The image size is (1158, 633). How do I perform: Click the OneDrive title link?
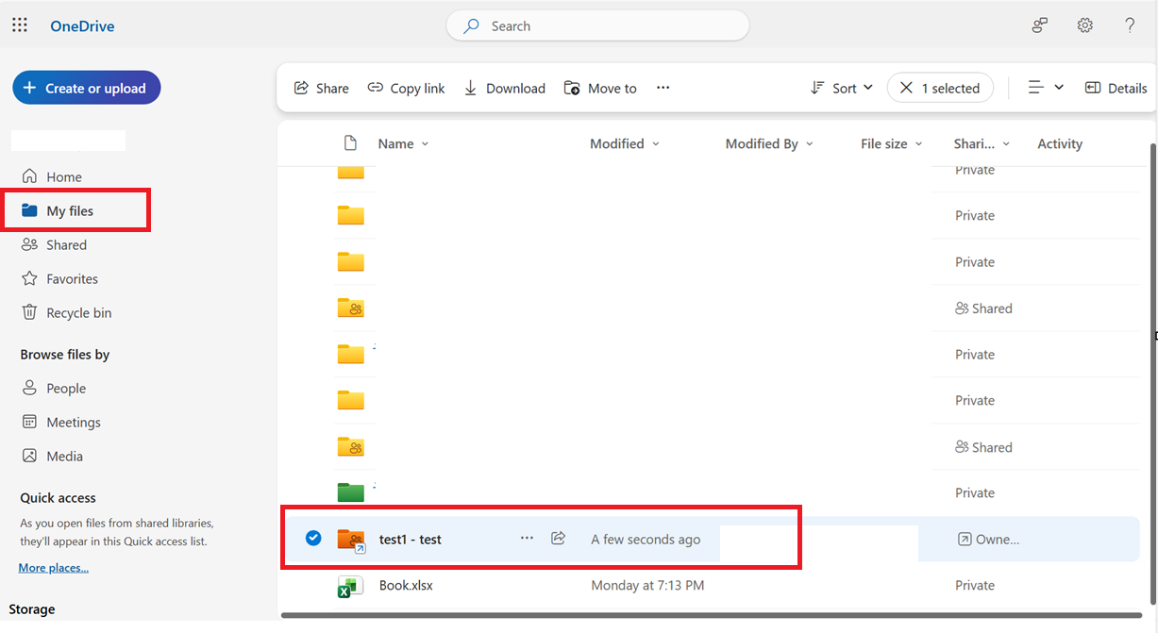[x=82, y=26]
